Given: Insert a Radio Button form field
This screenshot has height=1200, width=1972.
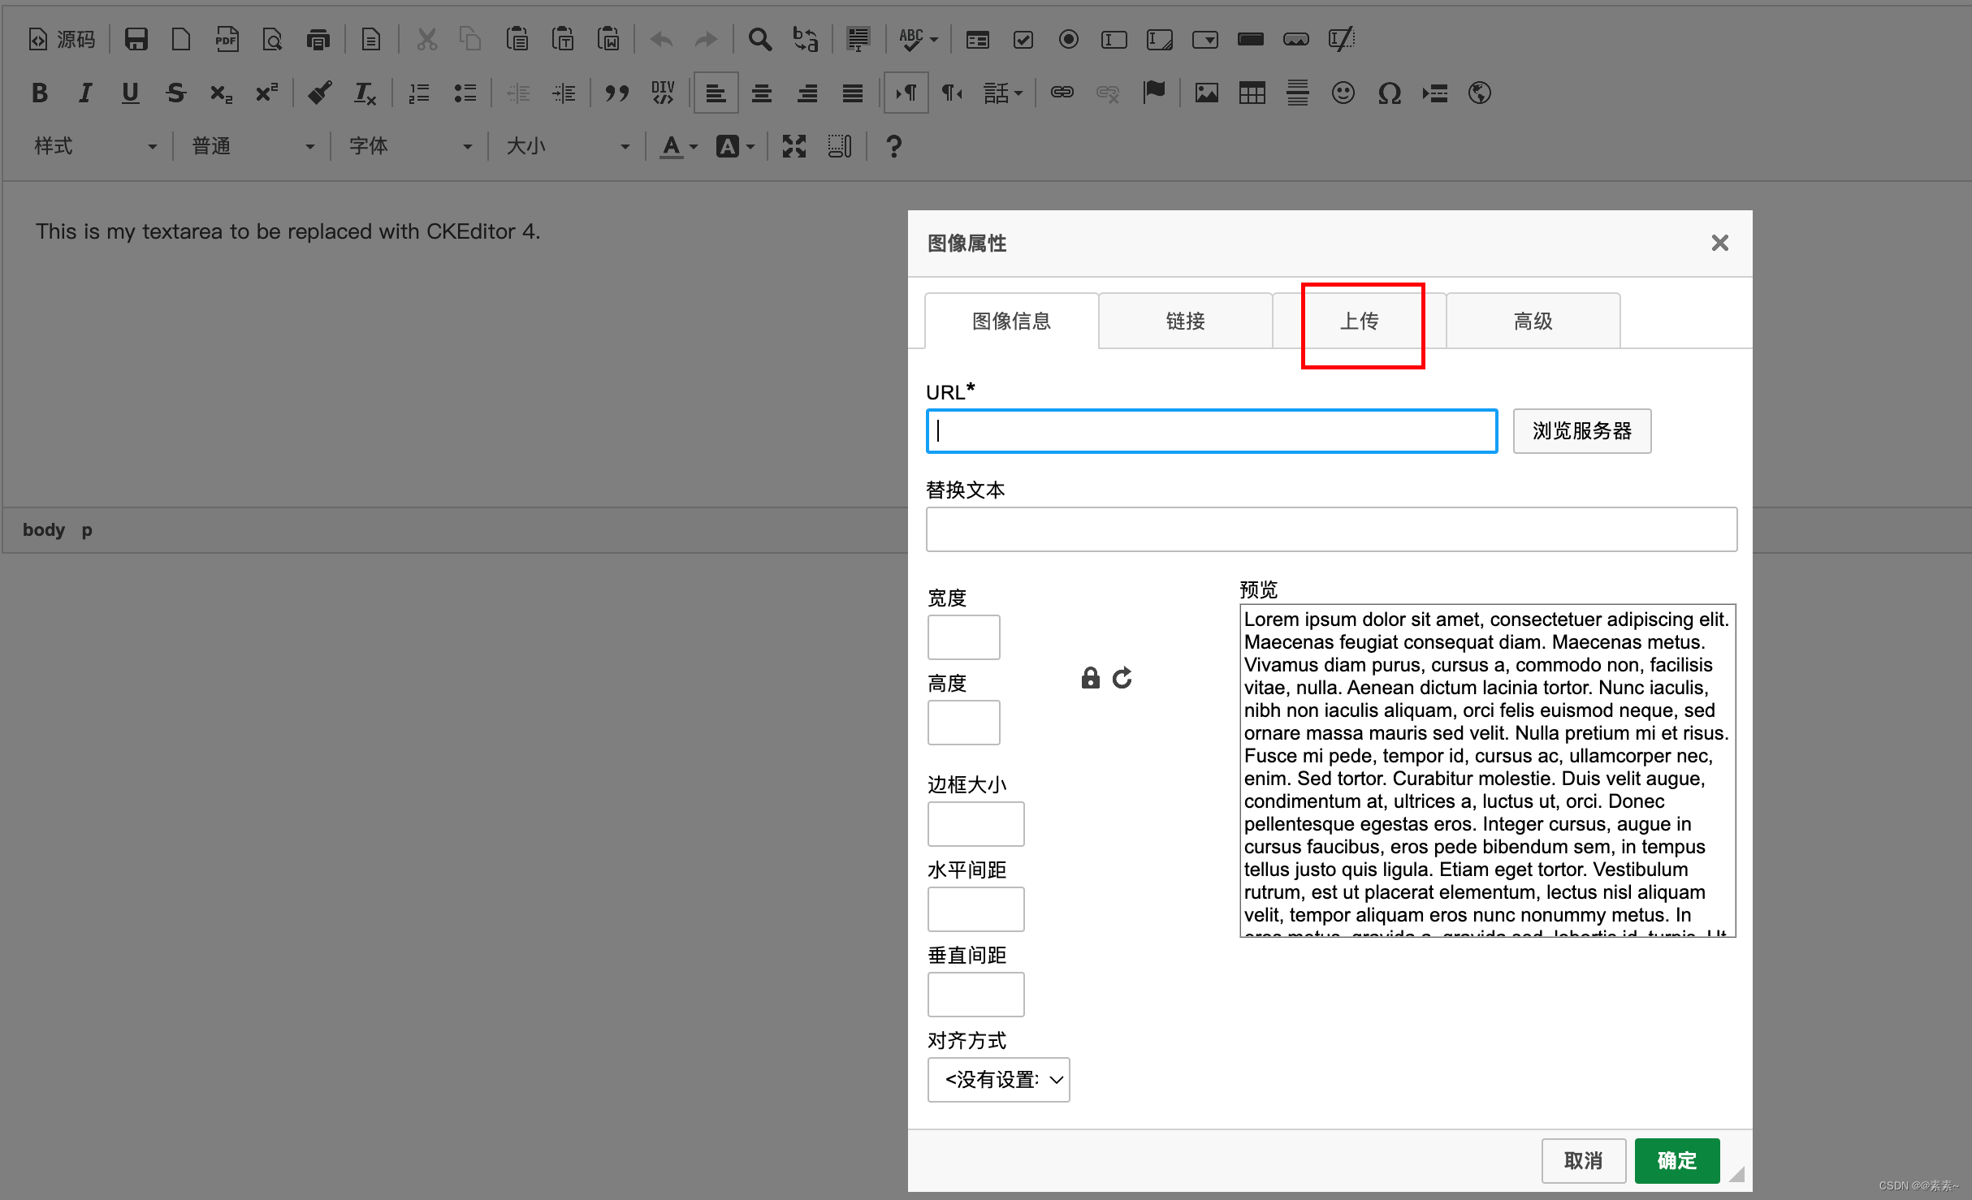Looking at the screenshot, I should click(x=1069, y=39).
